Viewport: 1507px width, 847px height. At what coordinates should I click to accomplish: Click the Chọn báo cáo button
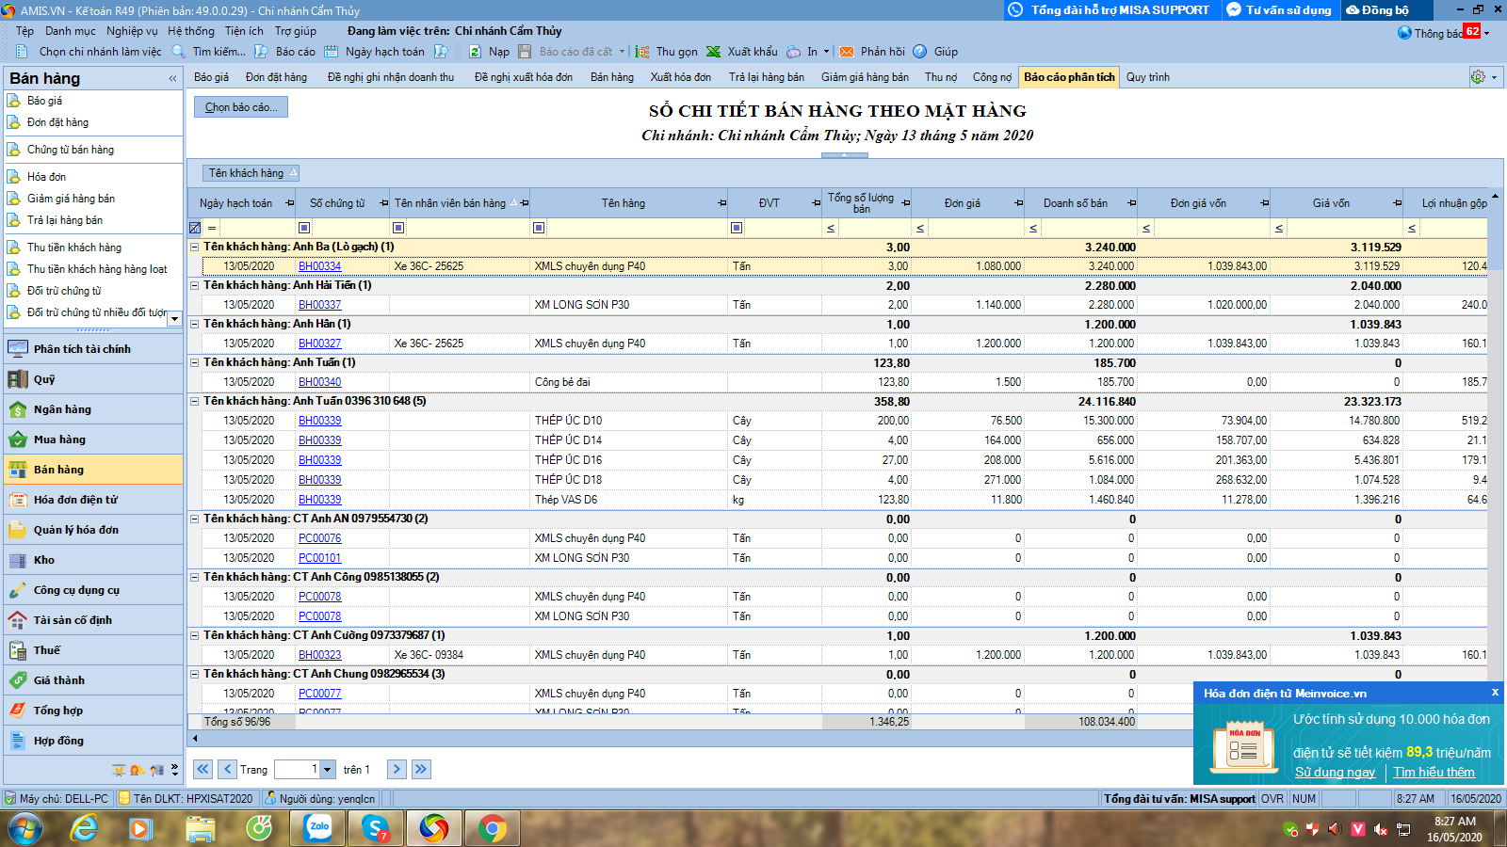click(x=241, y=107)
